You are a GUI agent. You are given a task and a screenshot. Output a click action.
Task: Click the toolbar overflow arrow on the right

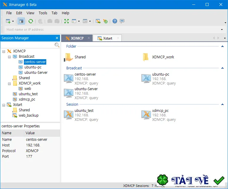tap(225, 23)
